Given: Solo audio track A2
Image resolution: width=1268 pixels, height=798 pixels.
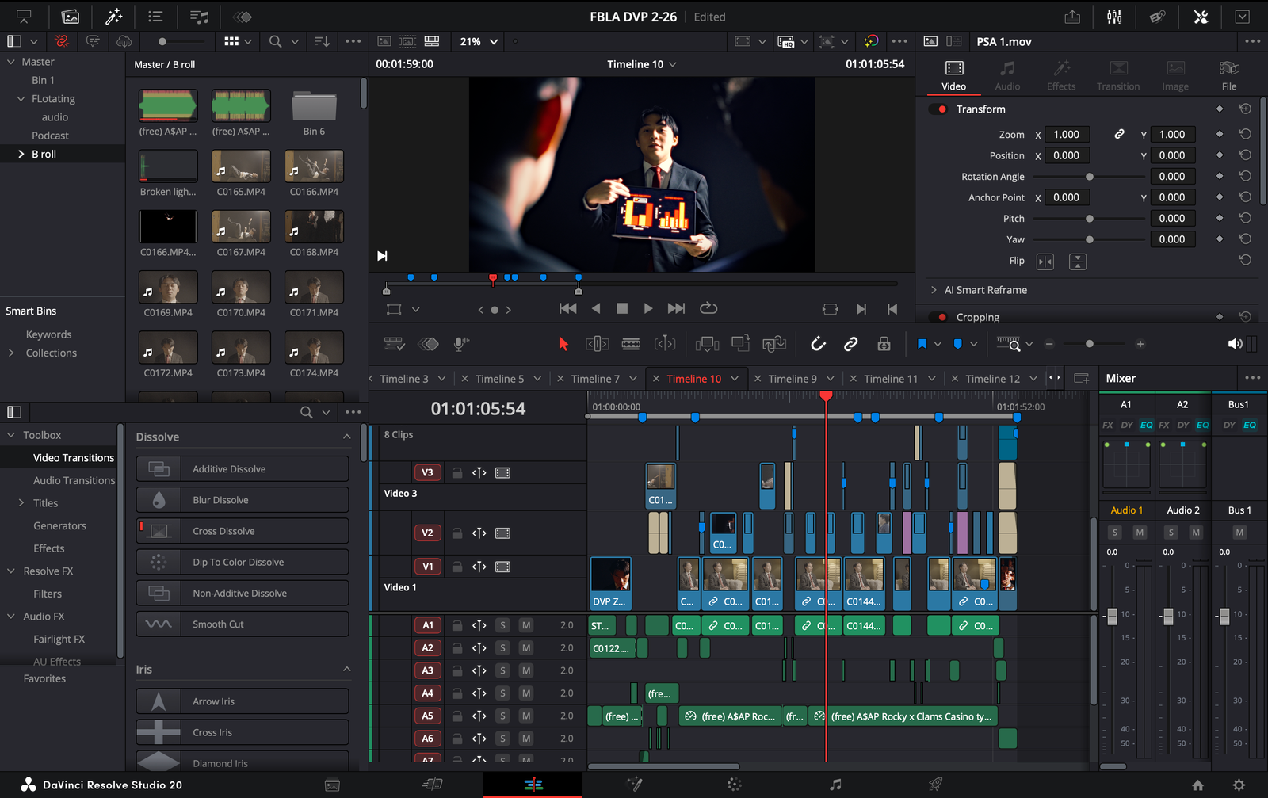Looking at the screenshot, I should (x=502, y=648).
